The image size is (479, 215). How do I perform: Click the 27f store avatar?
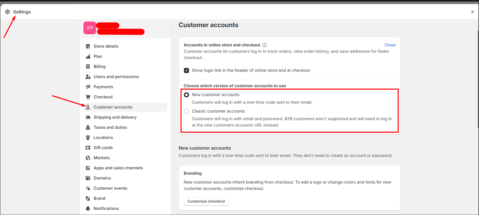pos(90,28)
